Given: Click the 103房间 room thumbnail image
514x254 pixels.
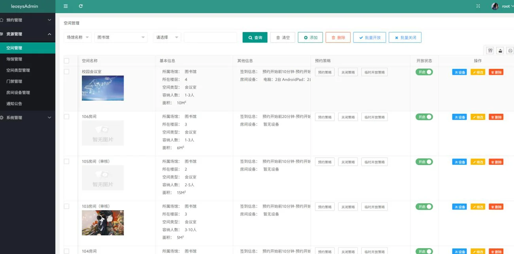Looking at the screenshot, I should point(103,223).
